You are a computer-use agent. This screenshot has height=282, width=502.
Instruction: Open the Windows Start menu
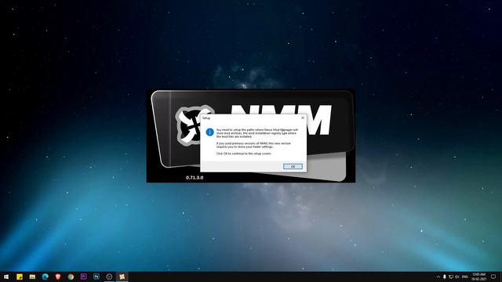(x=6, y=277)
